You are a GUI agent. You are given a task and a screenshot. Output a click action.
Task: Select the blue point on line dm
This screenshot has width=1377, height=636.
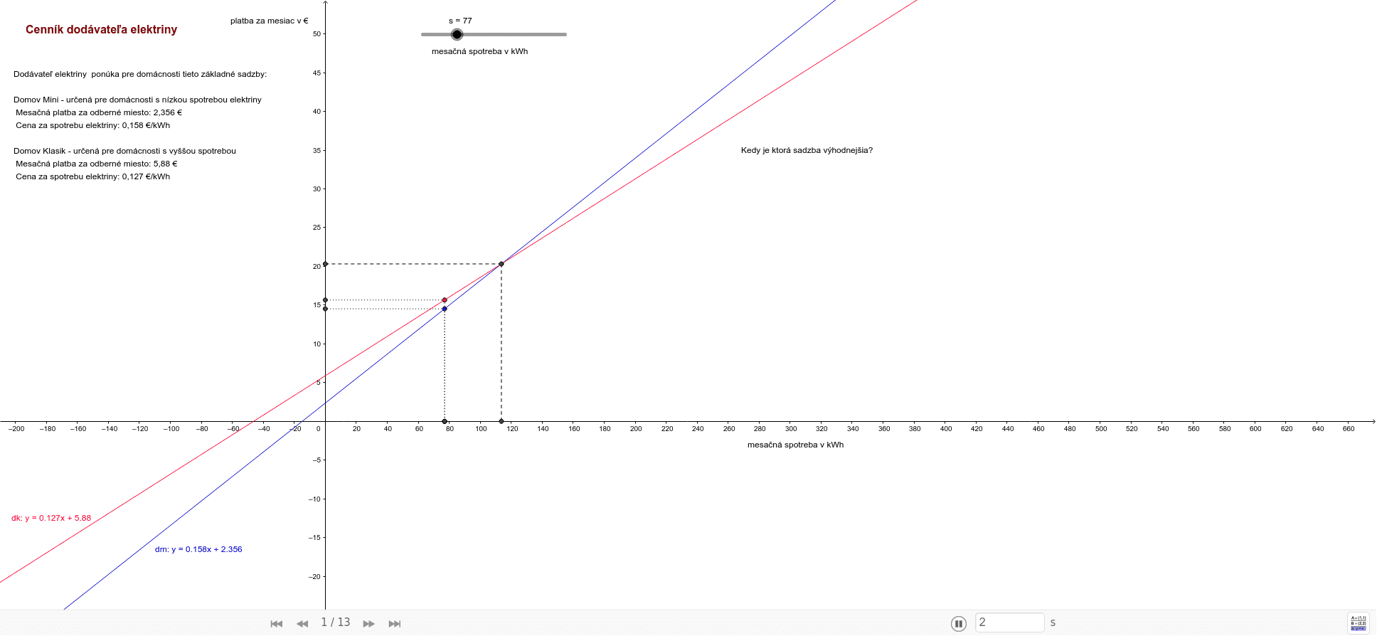(x=445, y=309)
